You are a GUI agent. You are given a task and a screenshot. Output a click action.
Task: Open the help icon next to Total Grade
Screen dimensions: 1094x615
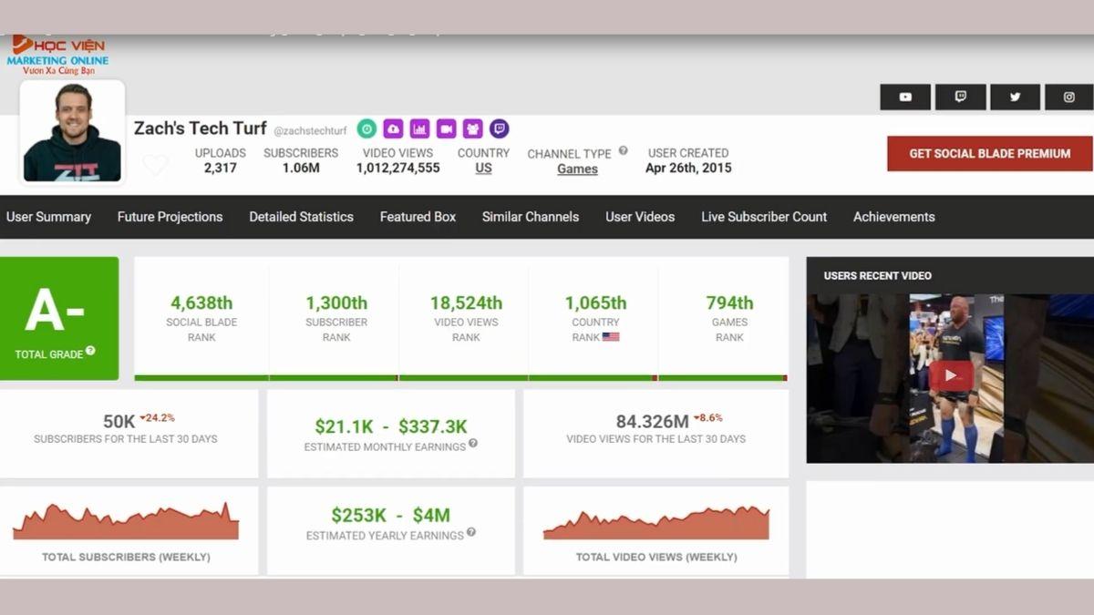pos(90,352)
